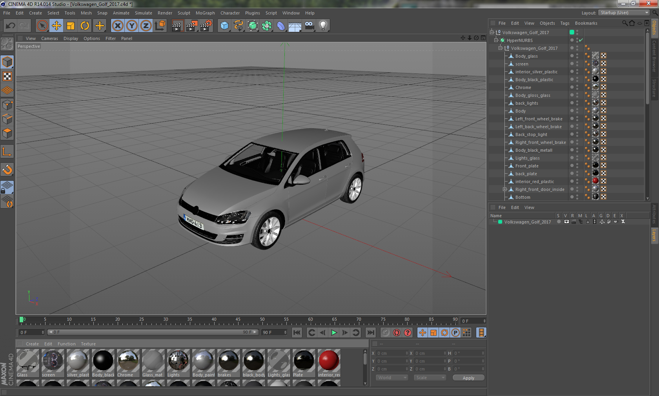Open Render Settings icon
659x396 pixels.
pyautogui.click(x=206, y=26)
